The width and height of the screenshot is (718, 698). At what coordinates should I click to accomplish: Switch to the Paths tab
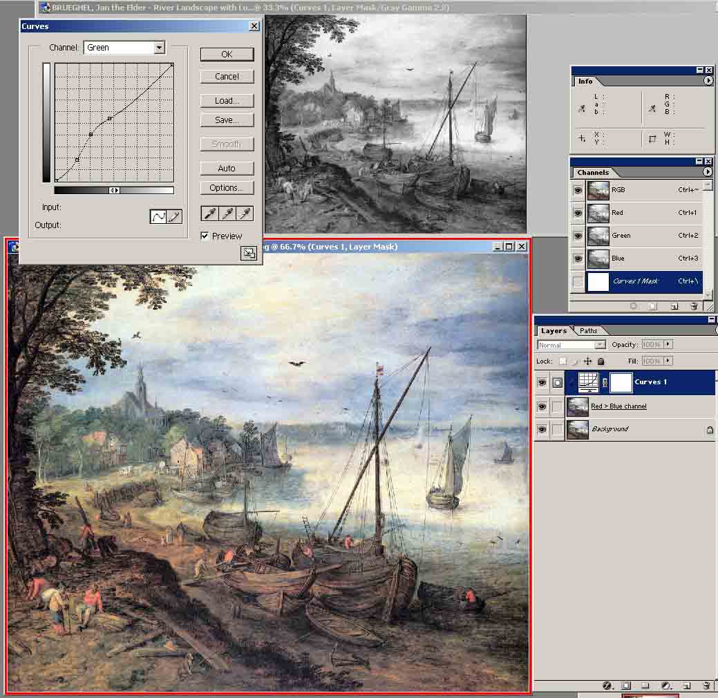588,331
